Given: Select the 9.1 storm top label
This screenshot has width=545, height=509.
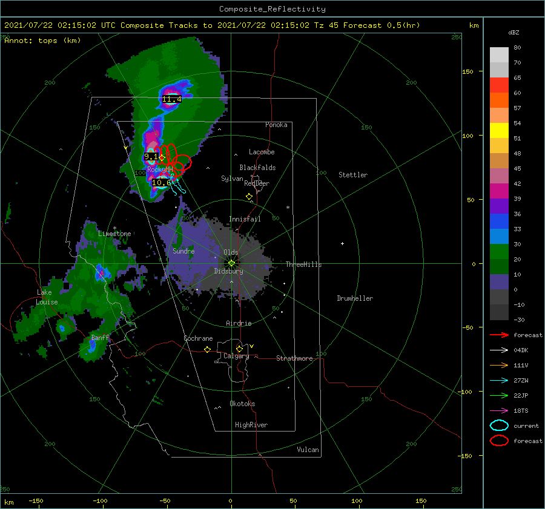Looking at the screenshot, I should point(151,157).
